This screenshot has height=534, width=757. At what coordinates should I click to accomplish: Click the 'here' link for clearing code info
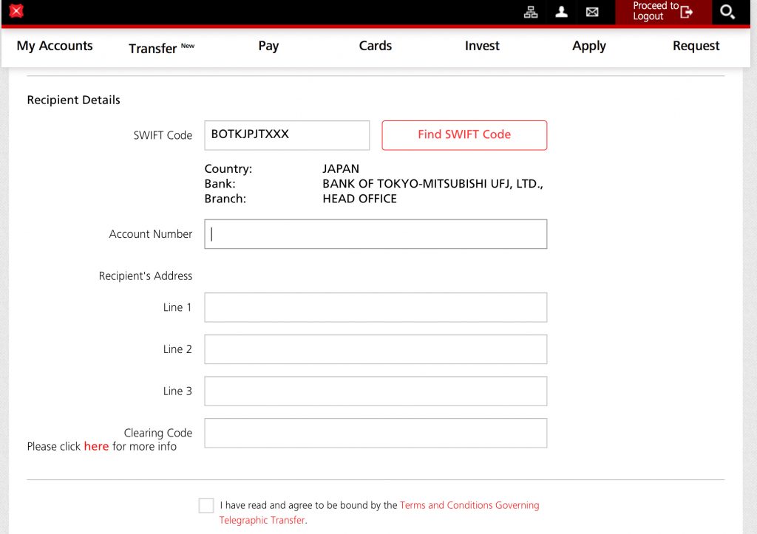click(96, 446)
